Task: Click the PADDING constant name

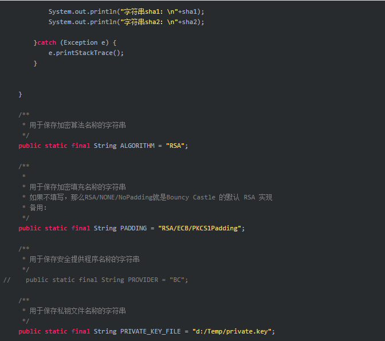Action: point(133,229)
